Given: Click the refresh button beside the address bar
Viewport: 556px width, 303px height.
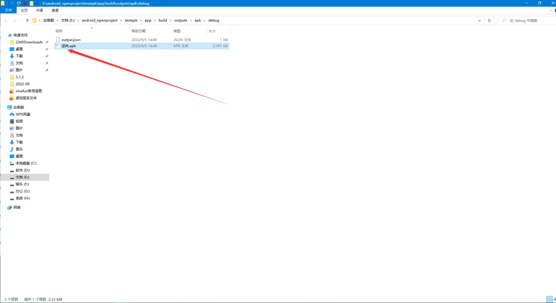Looking at the screenshot, I should click(489, 20).
